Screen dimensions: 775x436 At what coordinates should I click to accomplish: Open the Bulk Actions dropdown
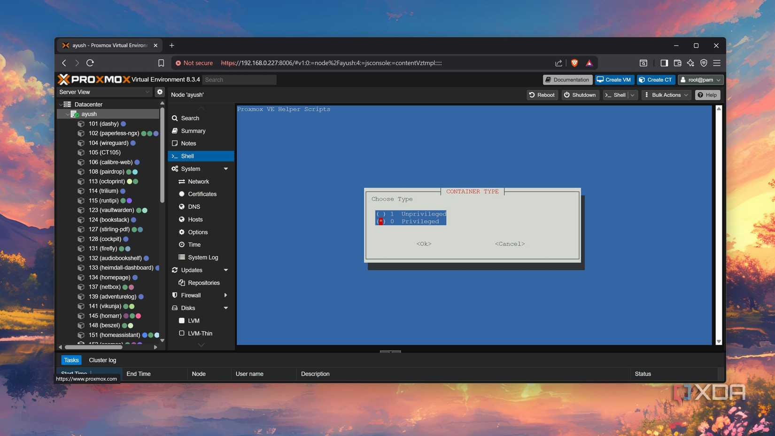(666, 94)
